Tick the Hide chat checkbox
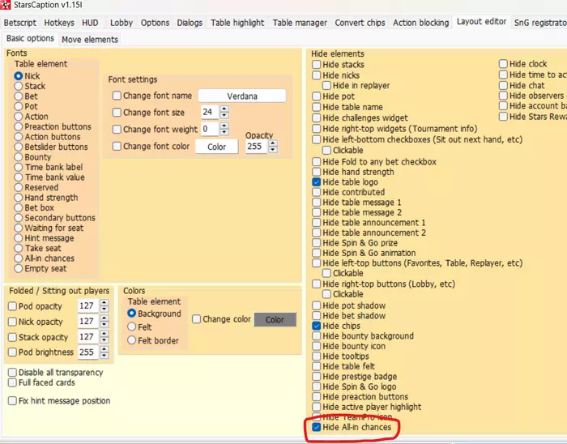This screenshot has width=567, height=444. 503,85
